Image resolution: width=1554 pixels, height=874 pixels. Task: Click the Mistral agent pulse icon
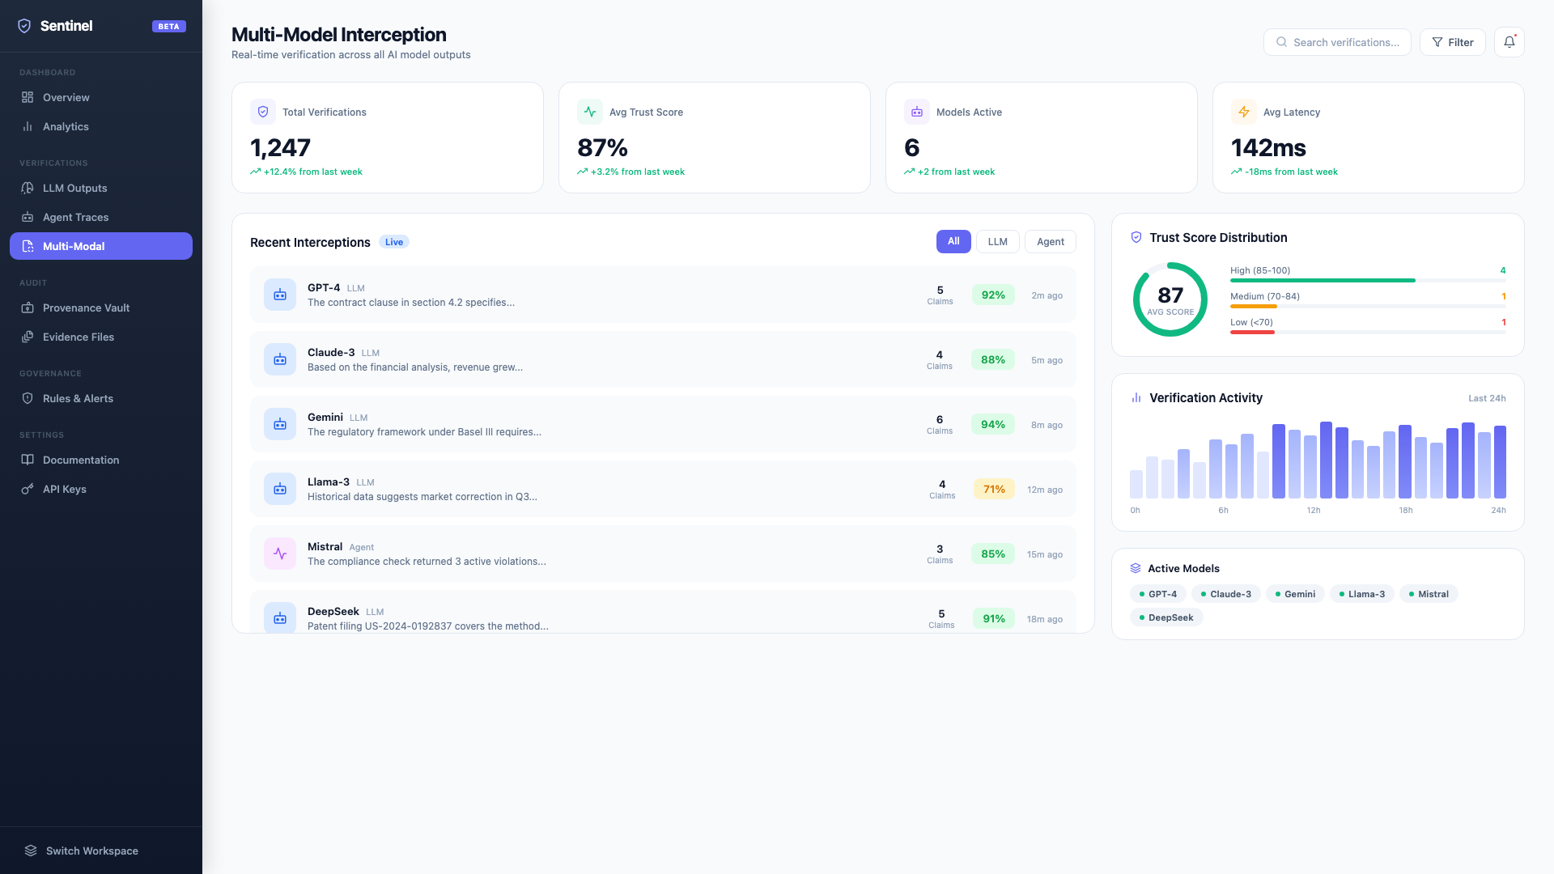280,554
